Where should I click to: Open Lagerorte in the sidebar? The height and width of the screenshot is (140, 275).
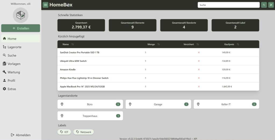click(15, 47)
